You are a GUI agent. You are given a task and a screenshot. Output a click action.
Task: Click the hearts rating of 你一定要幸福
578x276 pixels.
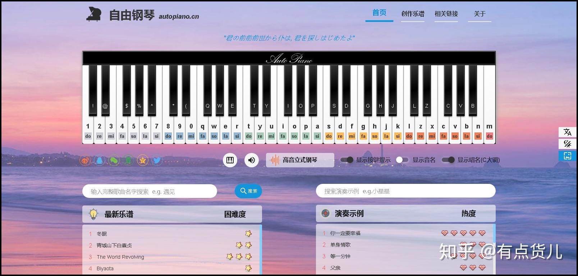tap(463, 233)
